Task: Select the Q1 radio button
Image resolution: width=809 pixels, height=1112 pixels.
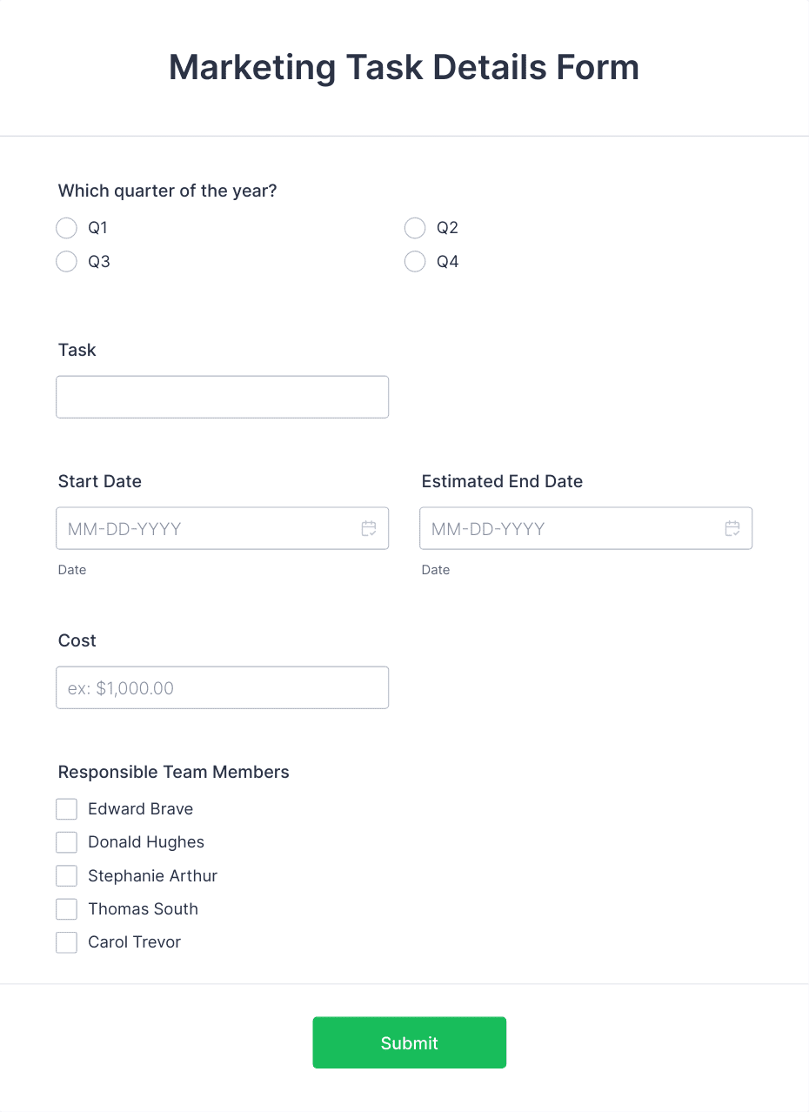Action: click(x=66, y=228)
